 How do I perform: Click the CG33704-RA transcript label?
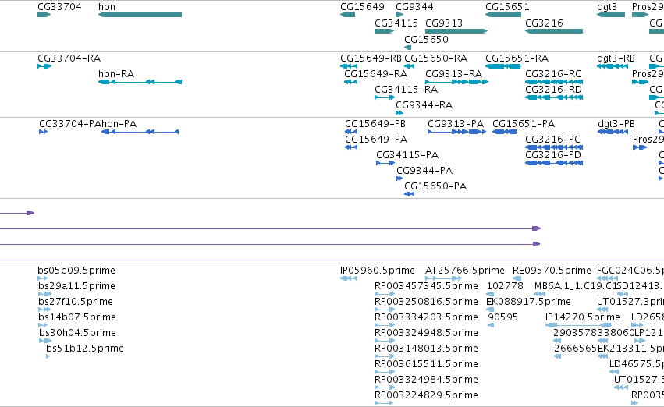69,58
